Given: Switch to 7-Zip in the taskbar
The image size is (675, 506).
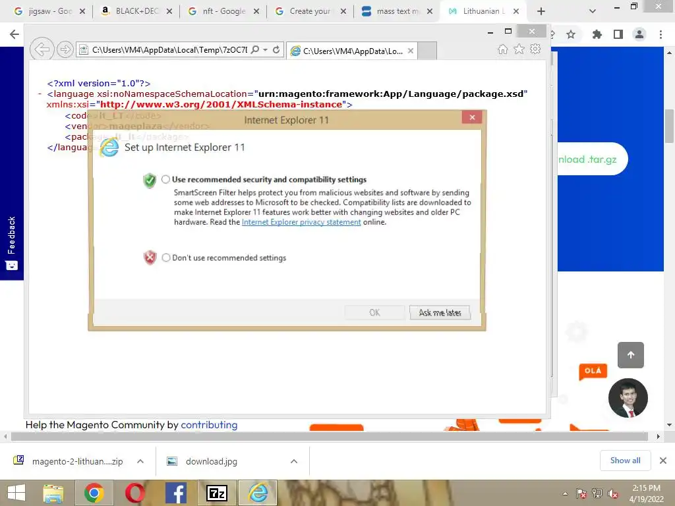Looking at the screenshot, I should tap(216, 493).
